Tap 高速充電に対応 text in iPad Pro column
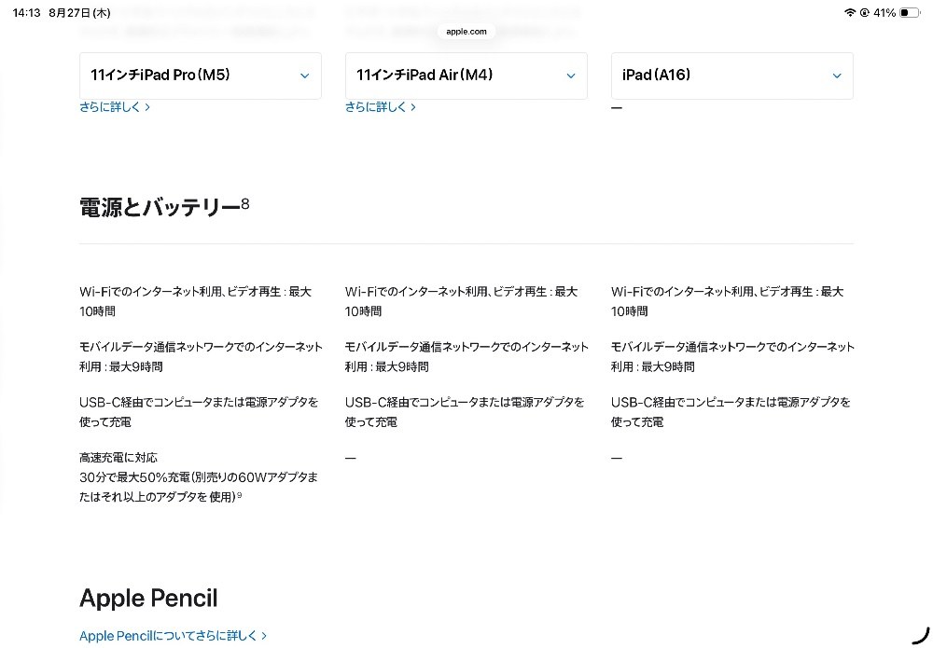 pyautogui.click(x=118, y=457)
